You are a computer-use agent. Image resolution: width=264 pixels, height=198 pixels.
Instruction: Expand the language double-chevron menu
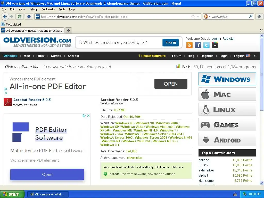255,56
